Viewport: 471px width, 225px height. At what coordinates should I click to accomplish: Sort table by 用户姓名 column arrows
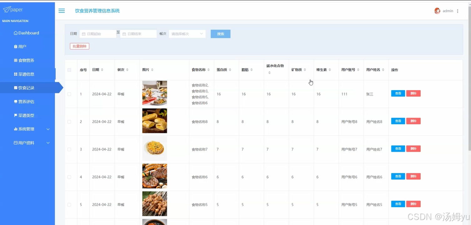[383, 70]
